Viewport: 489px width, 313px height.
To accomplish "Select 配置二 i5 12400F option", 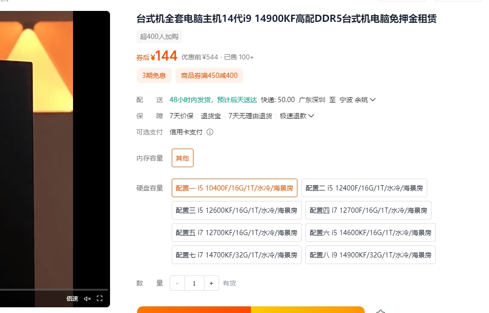I will point(364,188).
